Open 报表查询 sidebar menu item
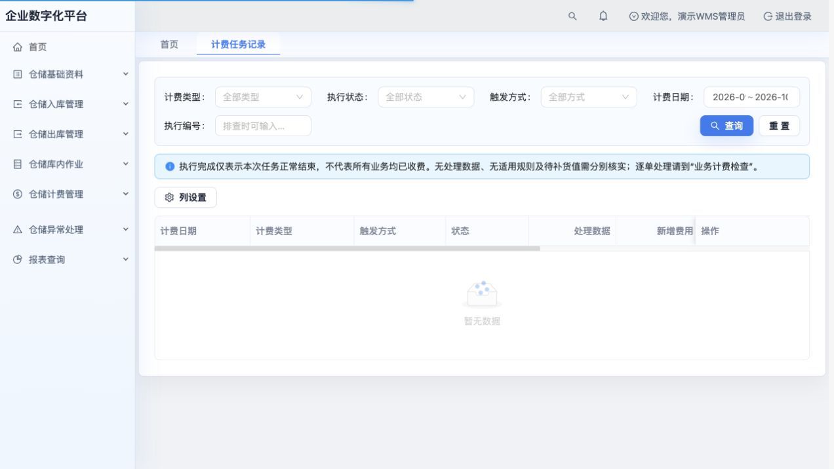834x469 pixels. click(68, 259)
